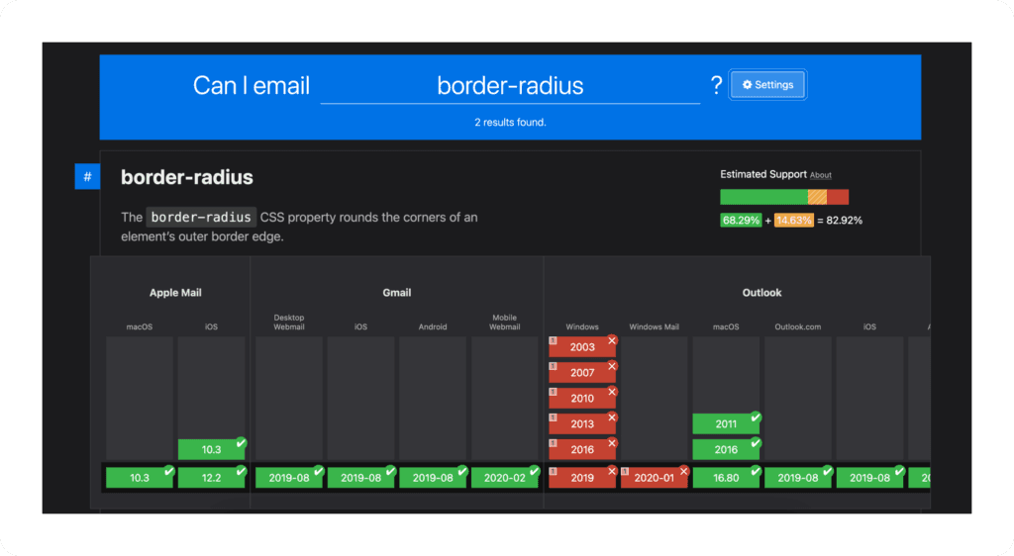Click the # anchor icon beside border-radius heading
The width and height of the screenshot is (1014, 556).
87,177
